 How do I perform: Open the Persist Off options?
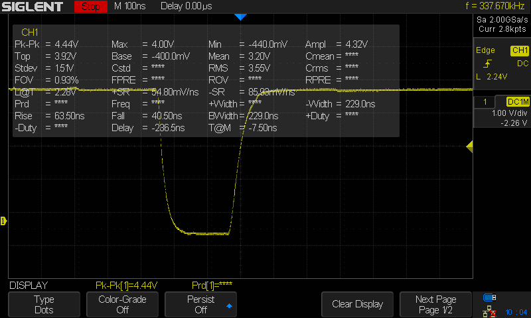pos(200,304)
